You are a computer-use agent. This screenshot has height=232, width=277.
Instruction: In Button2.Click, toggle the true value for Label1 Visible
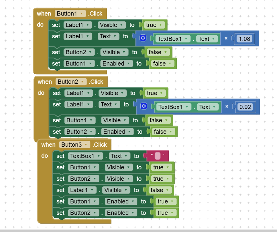pos(155,93)
